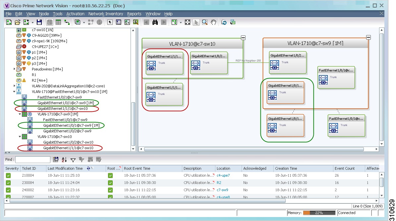This screenshot has width=396, height=221.
Task: Open the Network Inventory menu
Action: click(x=106, y=14)
